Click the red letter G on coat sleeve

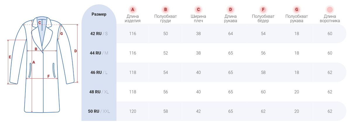pyautogui.click(x=61, y=34)
